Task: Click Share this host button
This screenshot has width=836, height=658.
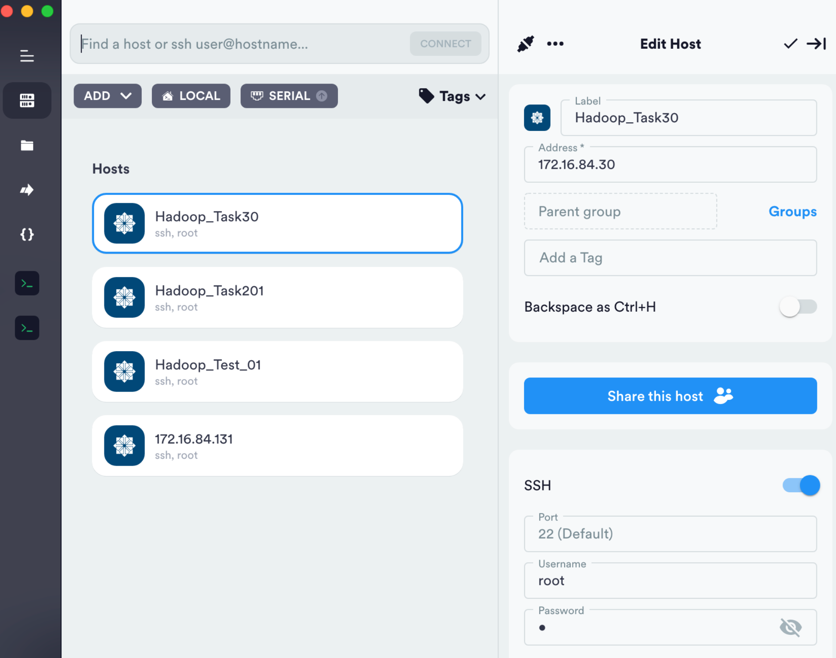Action: 670,396
